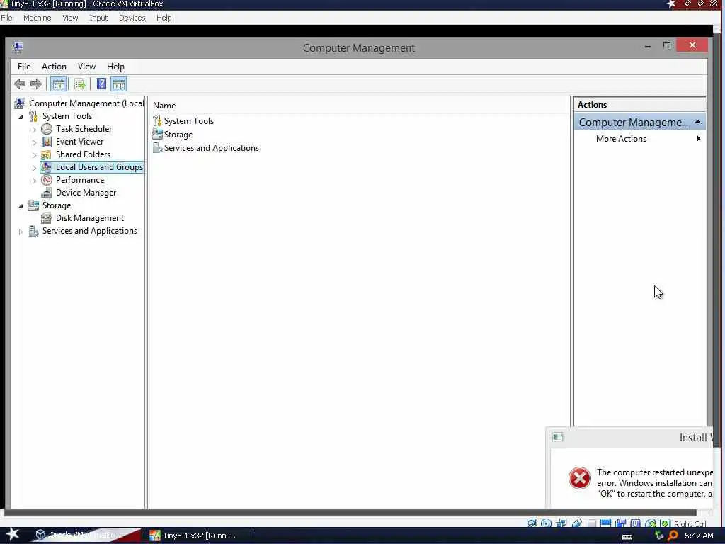
Task: Click the Computer Management title bar icon
Action: click(18, 47)
